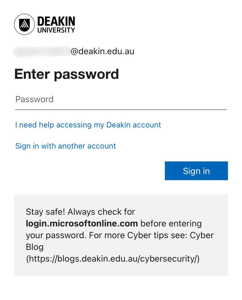Open the blogs.deakin.edu.au/cybersecurity URL

pos(113,259)
